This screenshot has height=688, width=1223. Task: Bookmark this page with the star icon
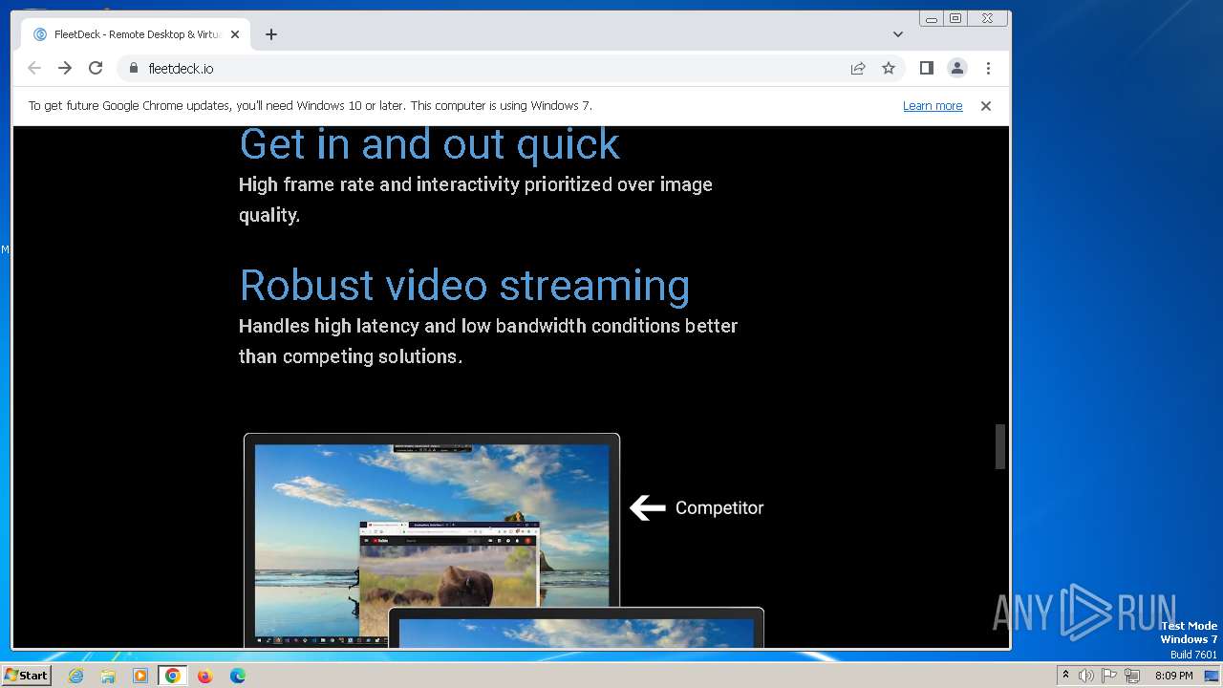pyautogui.click(x=889, y=68)
